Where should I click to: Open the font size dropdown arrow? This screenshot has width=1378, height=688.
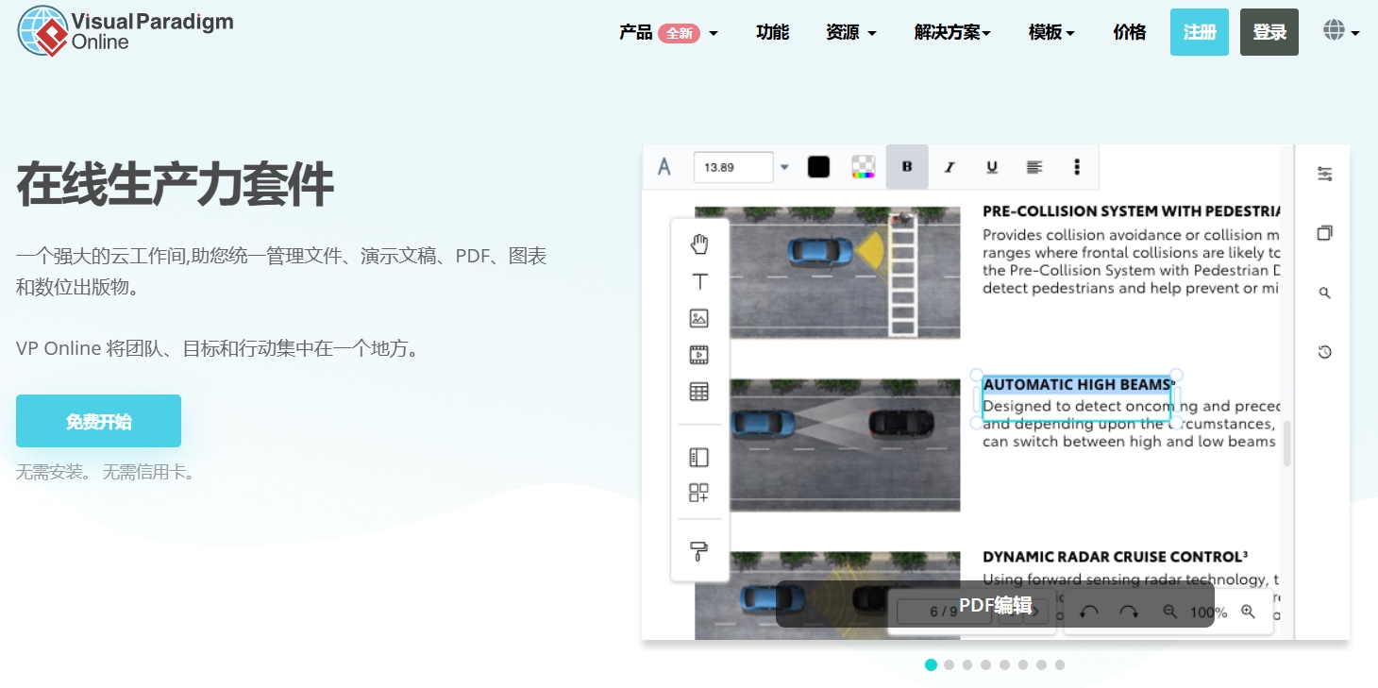[x=783, y=168]
